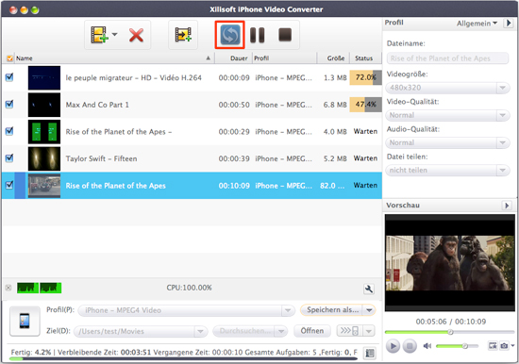
Task: Select le peuple migrateur thumbnail
Action: point(44,77)
